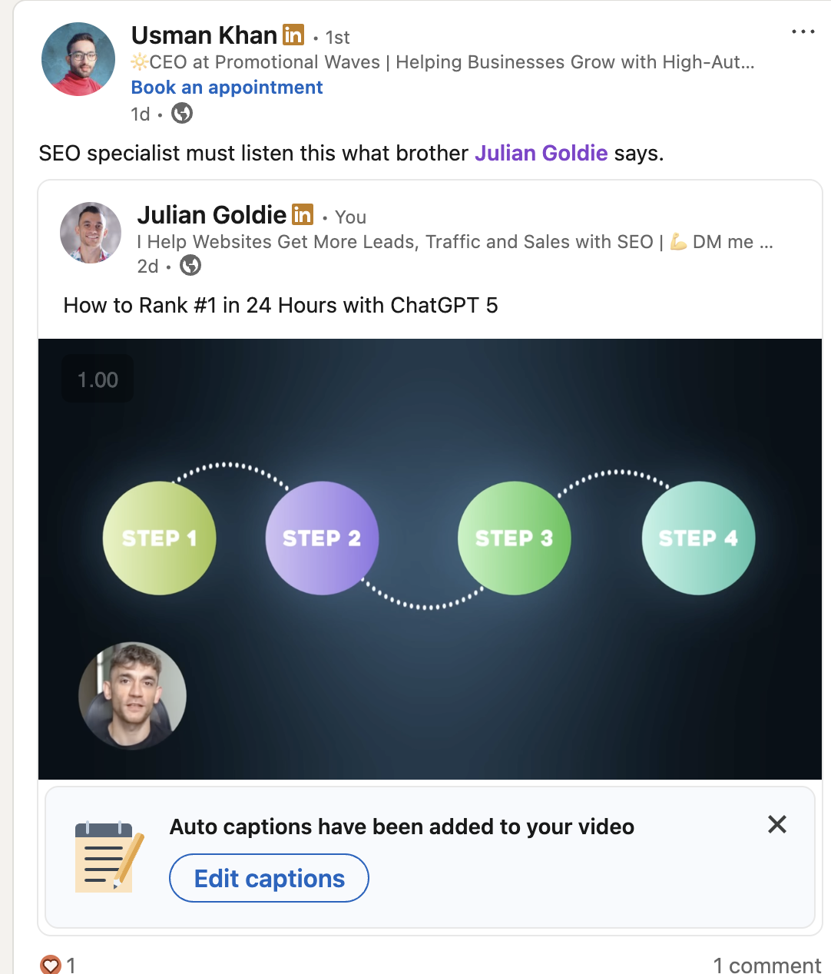Viewport: 831px width, 974px height.
Task: Open the shared post title about ChatGPT 5
Action: pyautogui.click(x=280, y=306)
